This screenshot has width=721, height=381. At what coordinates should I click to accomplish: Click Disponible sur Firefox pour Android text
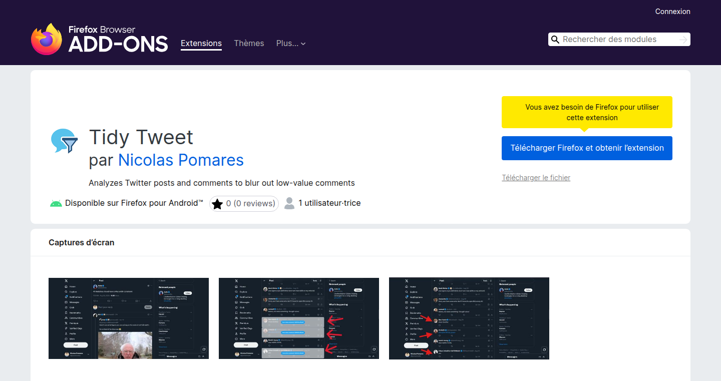[x=134, y=203]
